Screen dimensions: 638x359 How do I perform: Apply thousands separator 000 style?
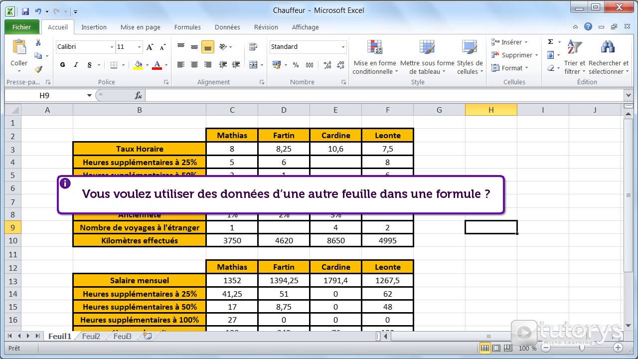(x=310, y=65)
